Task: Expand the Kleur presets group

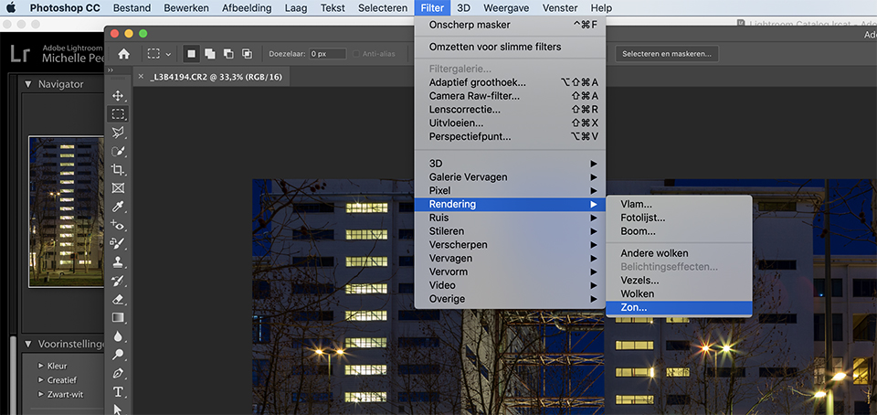Action: (x=41, y=366)
